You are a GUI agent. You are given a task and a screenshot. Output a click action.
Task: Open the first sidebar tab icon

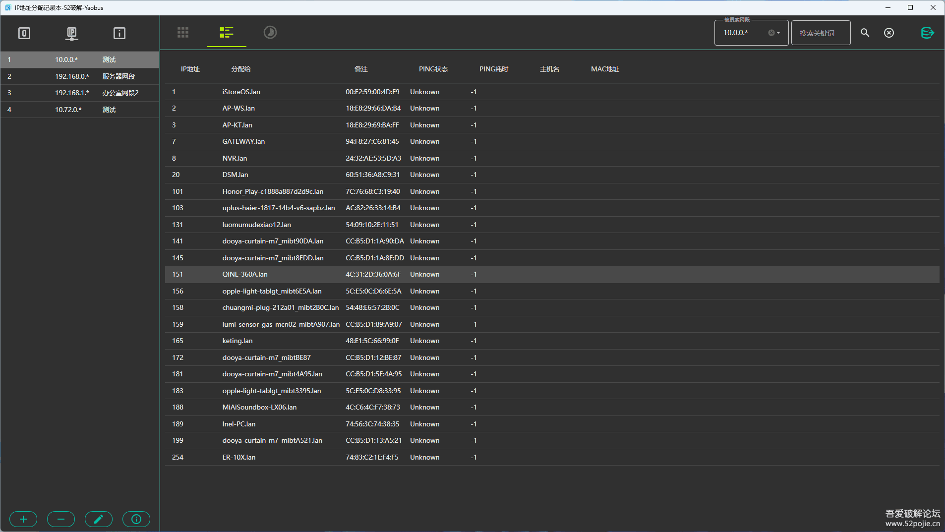click(24, 33)
